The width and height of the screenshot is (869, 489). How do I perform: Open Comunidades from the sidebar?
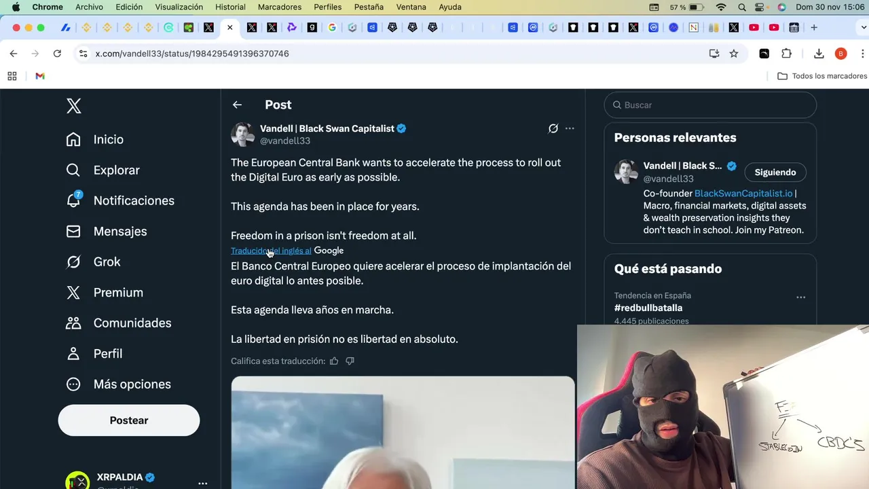click(x=118, y=323)
